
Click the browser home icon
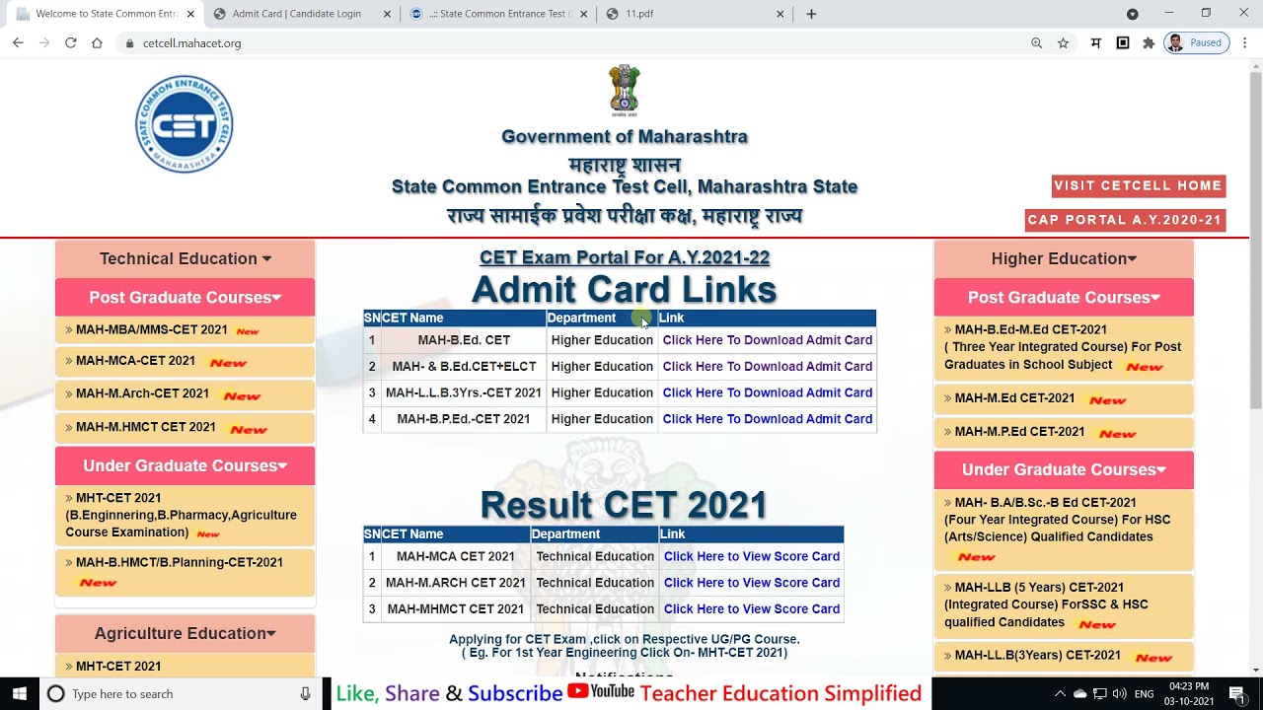coord(97,43)
